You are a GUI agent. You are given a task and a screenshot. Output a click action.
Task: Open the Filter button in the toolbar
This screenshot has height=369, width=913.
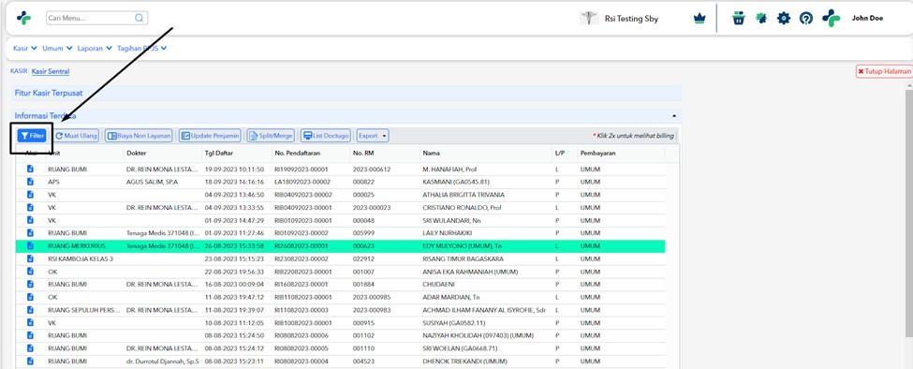click(32, 136)
